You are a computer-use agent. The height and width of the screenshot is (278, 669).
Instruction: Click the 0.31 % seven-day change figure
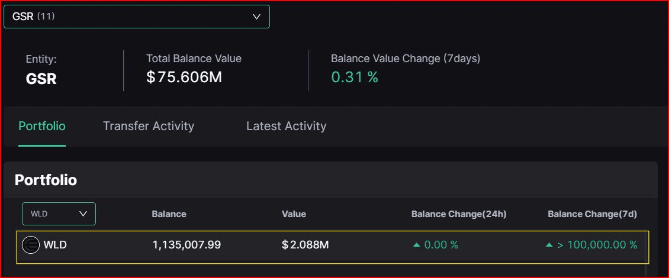[x=354, y=77]
